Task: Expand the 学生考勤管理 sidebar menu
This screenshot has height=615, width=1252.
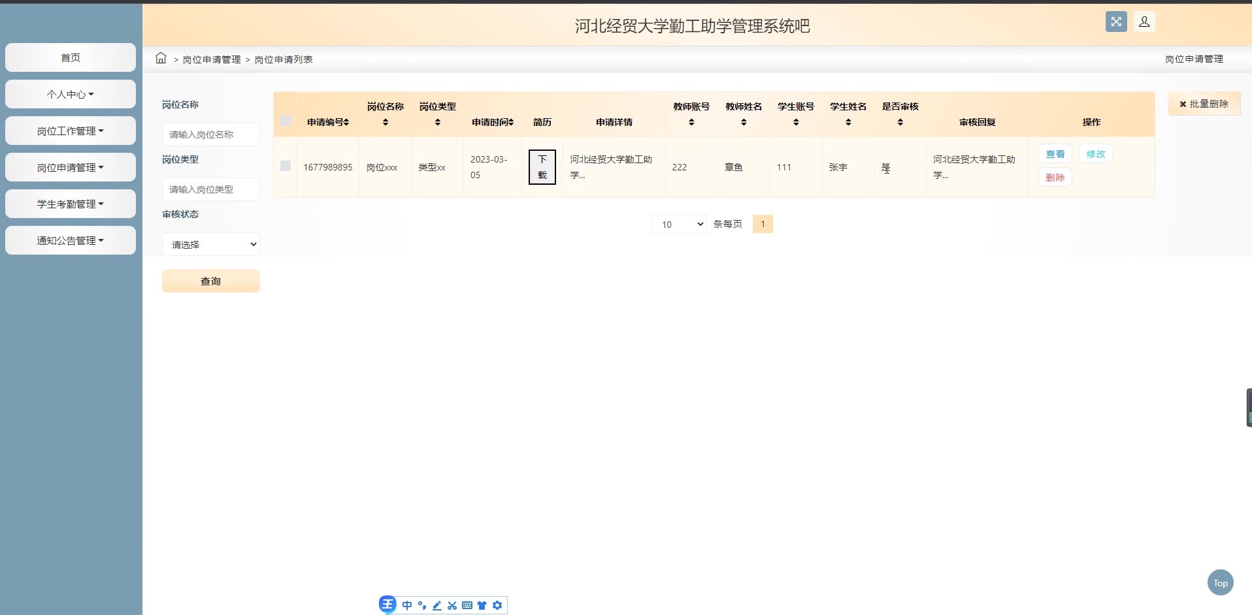Action: 71,204
